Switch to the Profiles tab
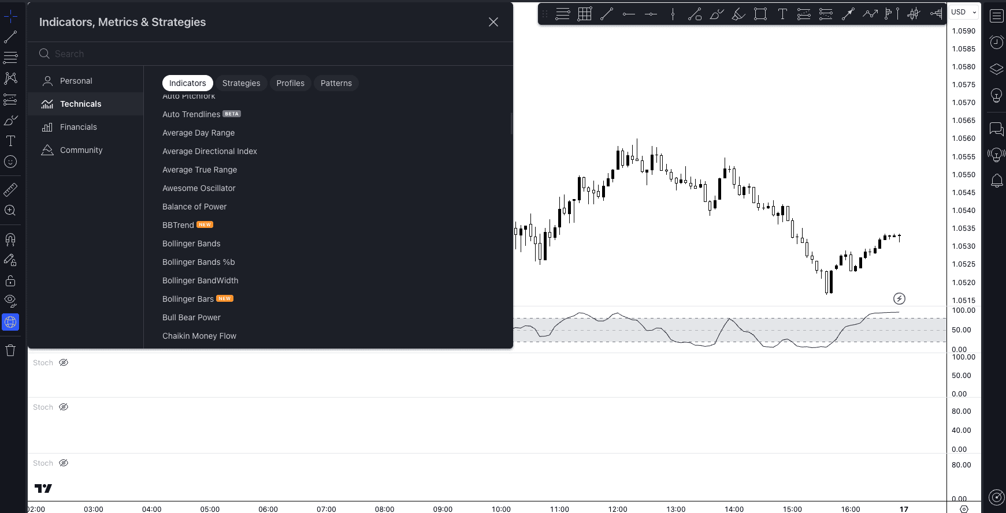 291,83
